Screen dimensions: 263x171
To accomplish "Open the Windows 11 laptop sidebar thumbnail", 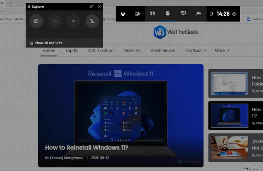I will point(229,116).
